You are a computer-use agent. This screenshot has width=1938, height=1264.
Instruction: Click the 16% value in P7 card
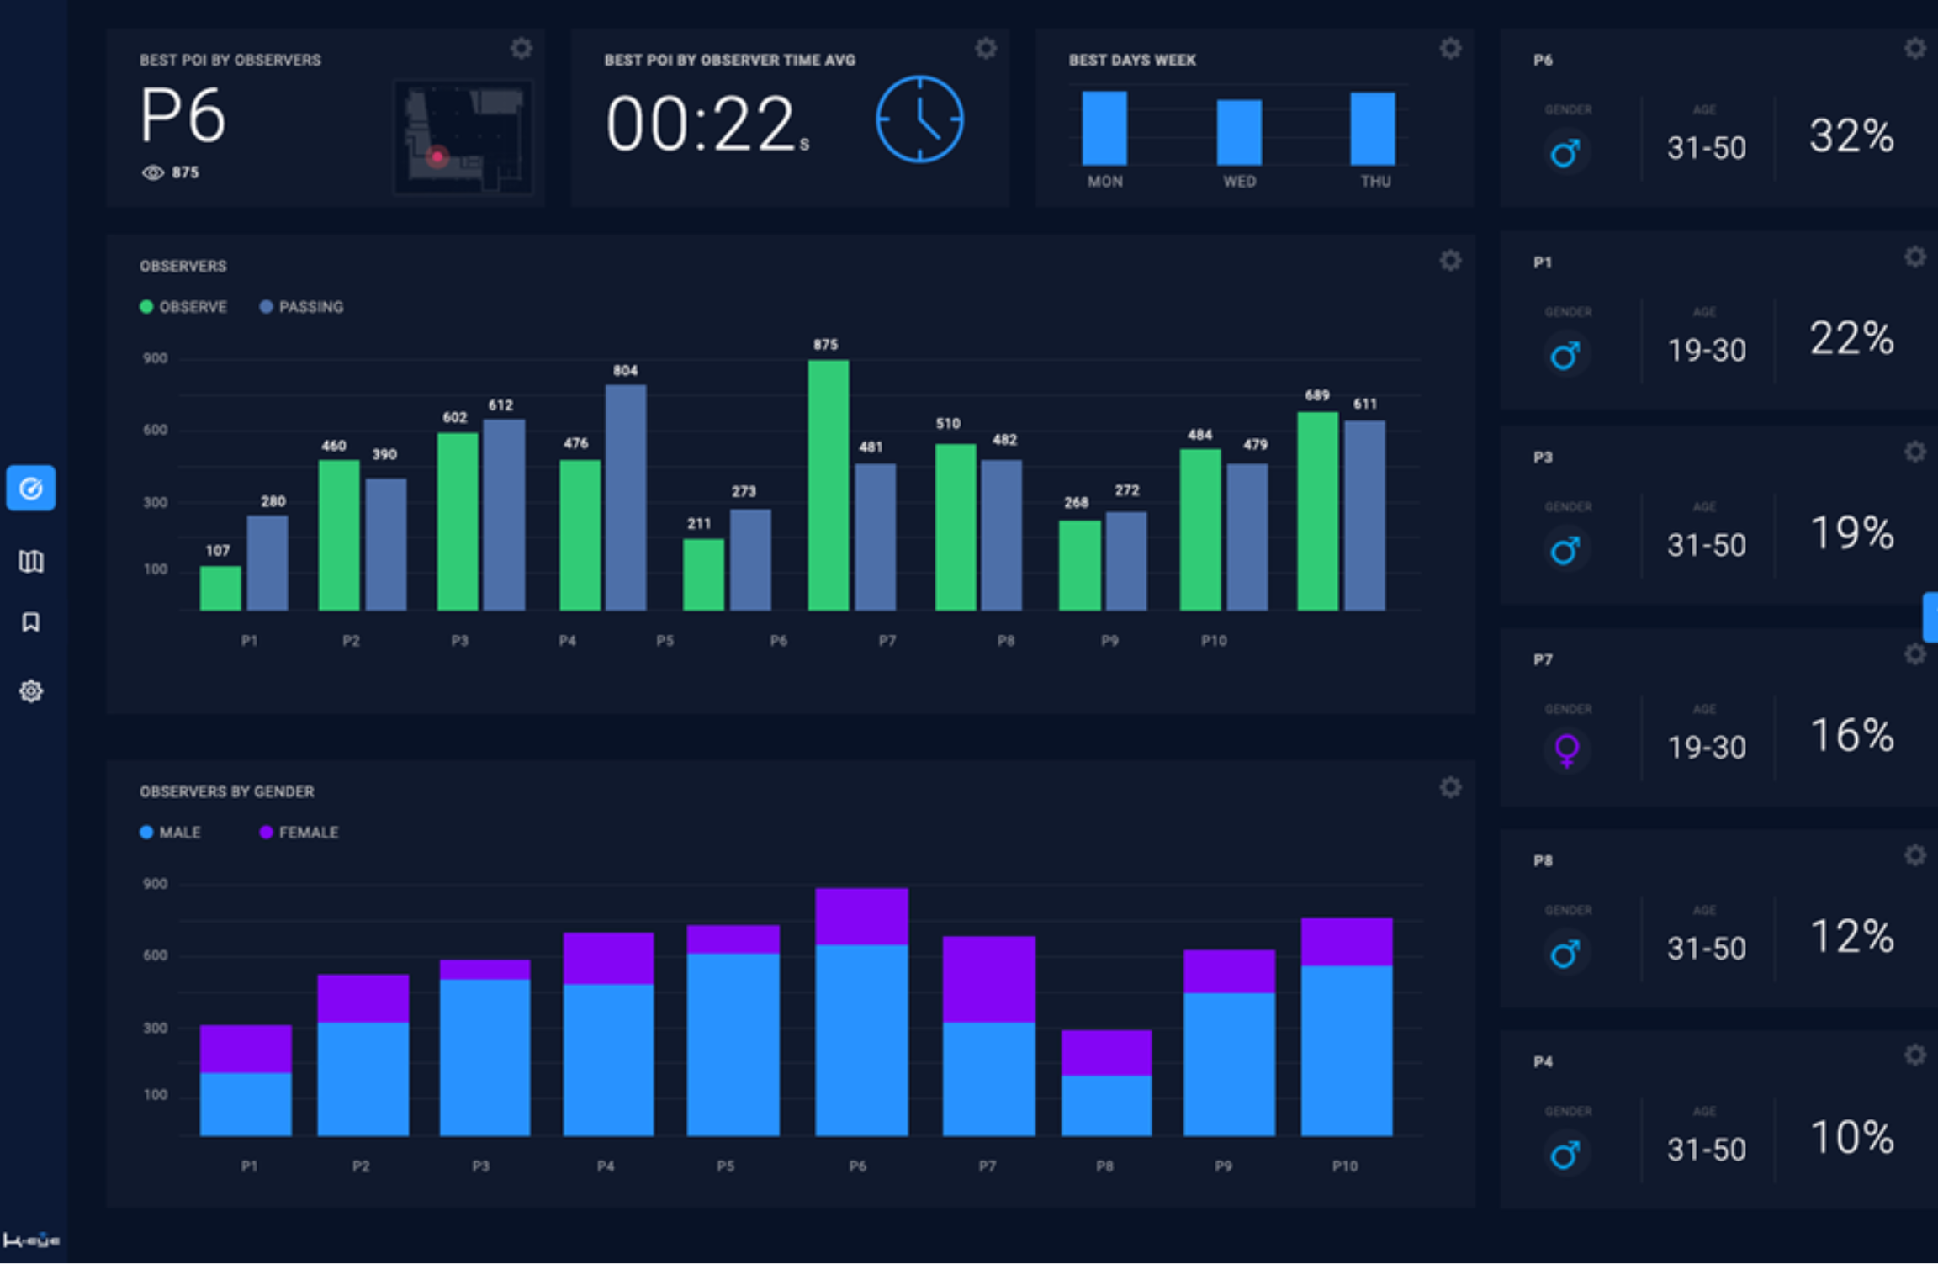click(x=1851, y=734)
